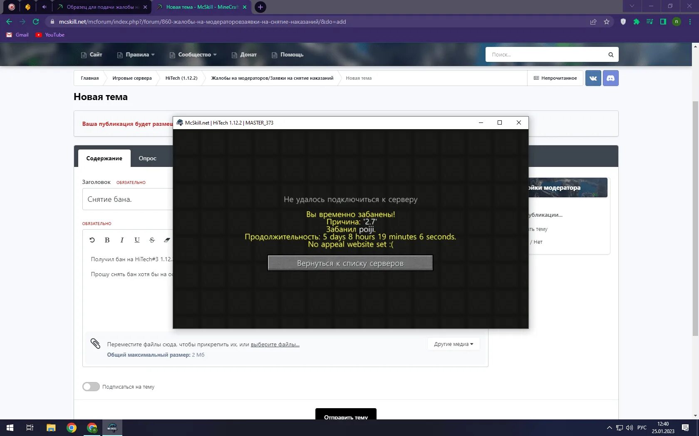Click the browser page vertical scrollbar
Image resolution: width=699 pixels, height=436 pixels.
[695, 218]
